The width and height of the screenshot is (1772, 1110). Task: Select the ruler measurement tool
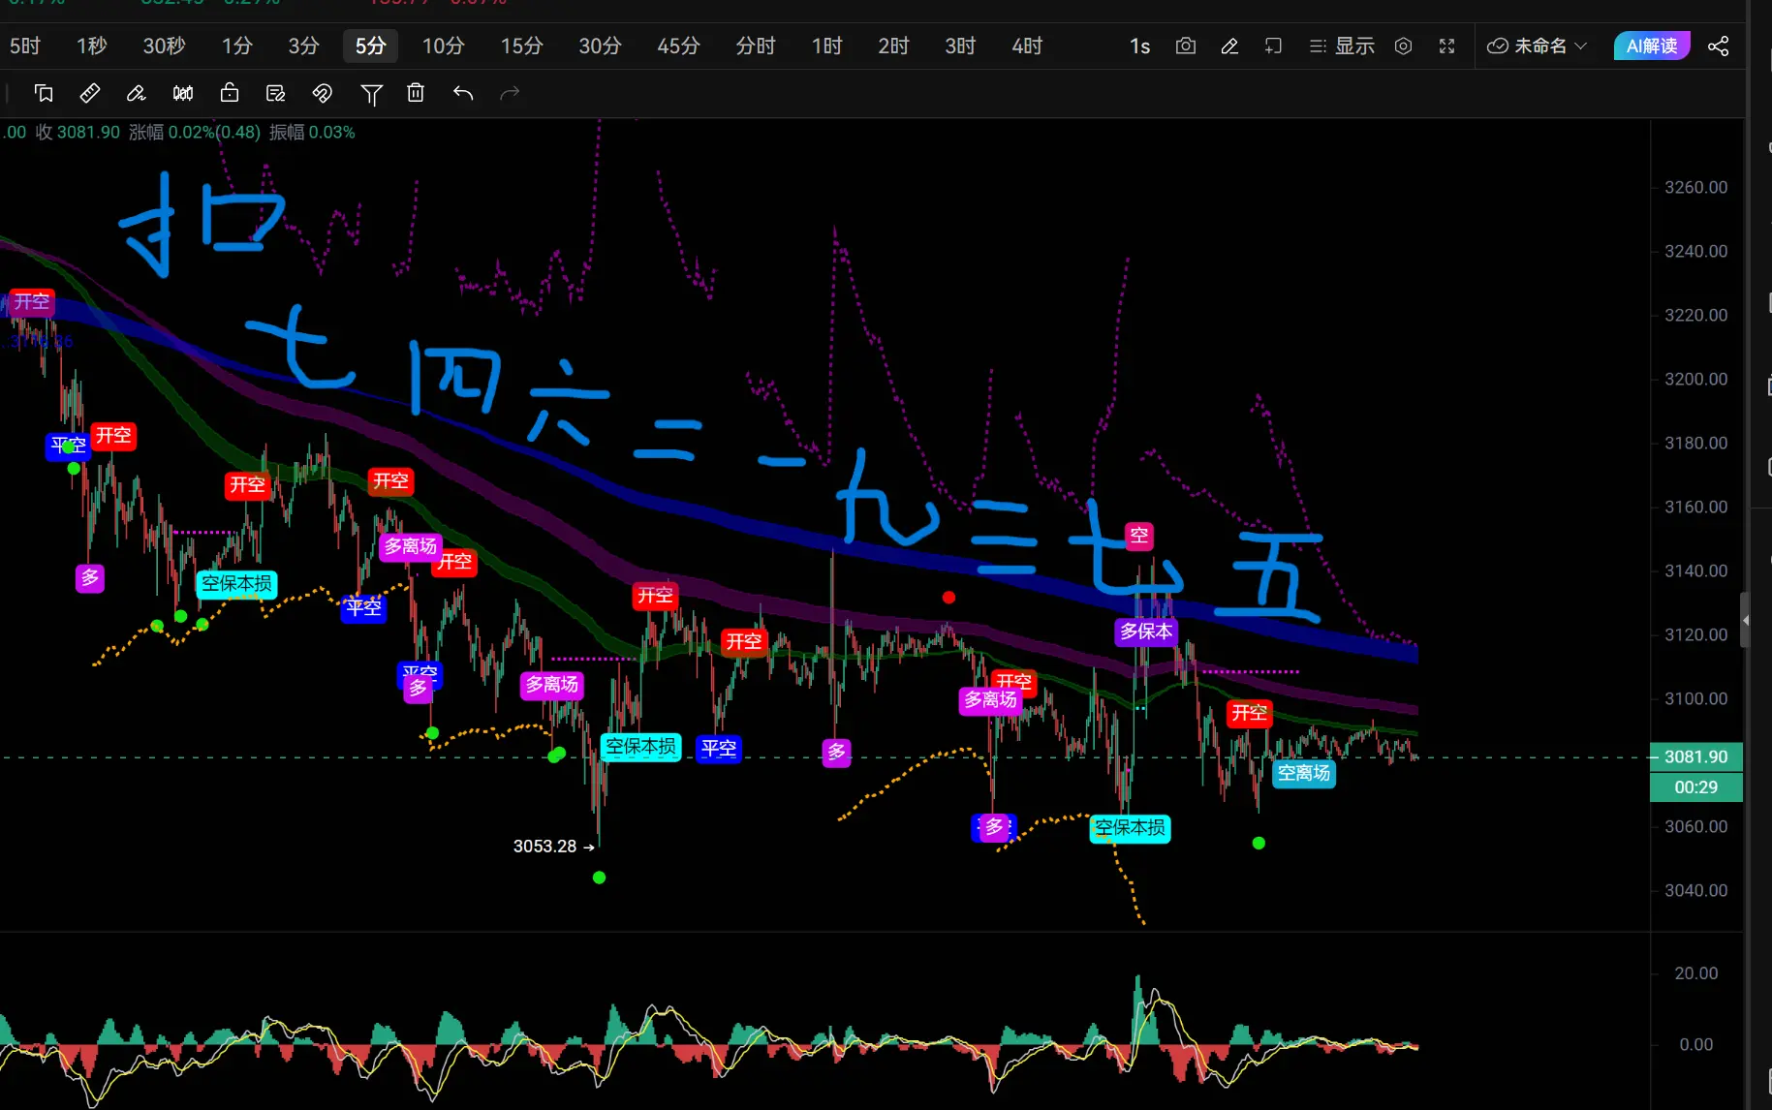[x=89, y=93]
